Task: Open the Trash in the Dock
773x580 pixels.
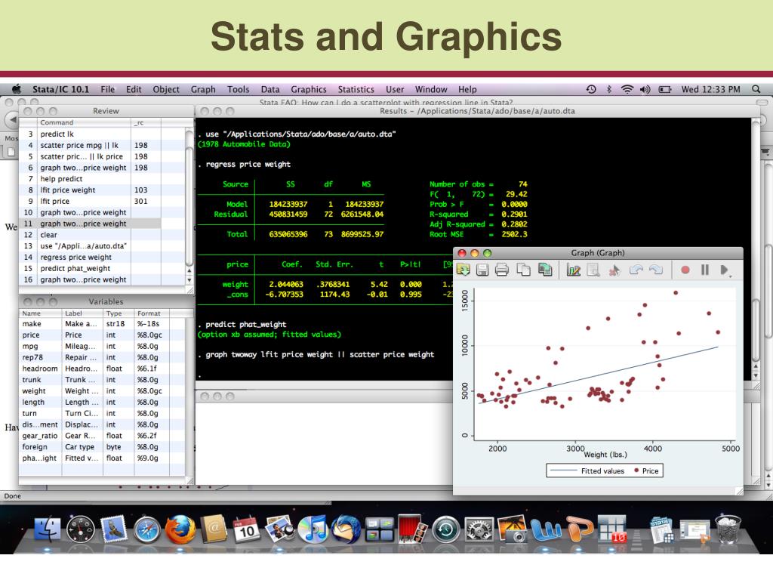Action: click(728, 529)
